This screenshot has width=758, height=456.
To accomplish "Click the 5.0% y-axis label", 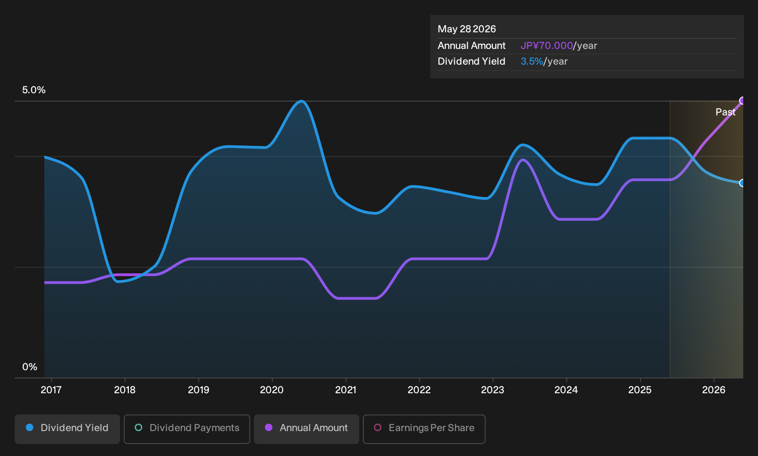I will (x=34, y=90).
